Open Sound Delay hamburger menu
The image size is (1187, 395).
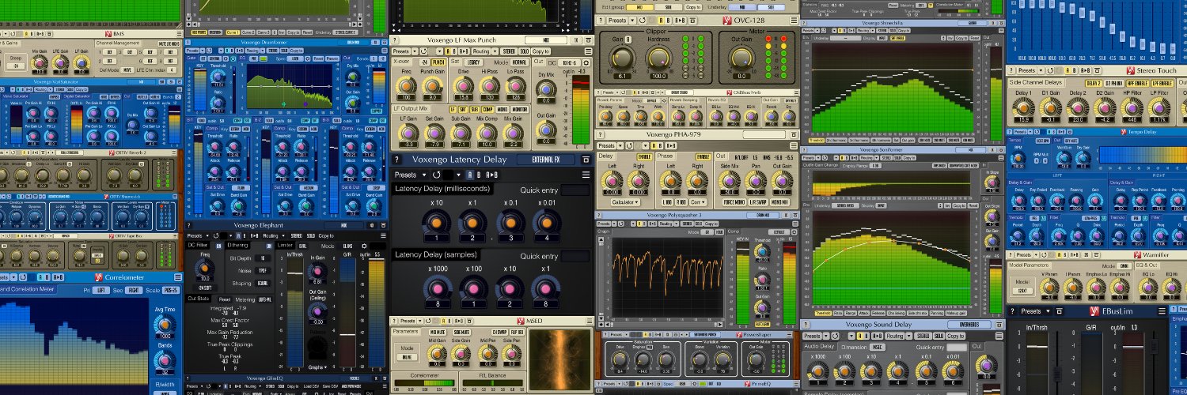(999, 336)
